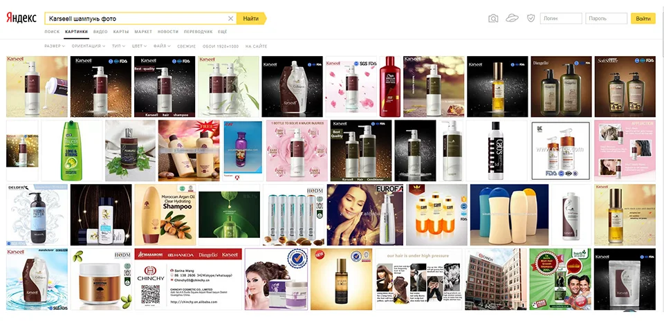Open the Yandex logo home link
664x330 pixels.
pyautogui.click(x=21, y=18)
